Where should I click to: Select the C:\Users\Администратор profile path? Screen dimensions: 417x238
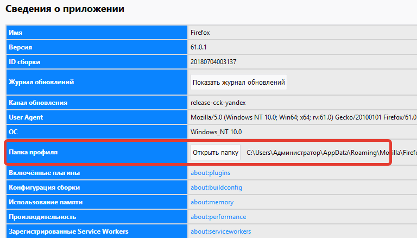pos(332,153)
